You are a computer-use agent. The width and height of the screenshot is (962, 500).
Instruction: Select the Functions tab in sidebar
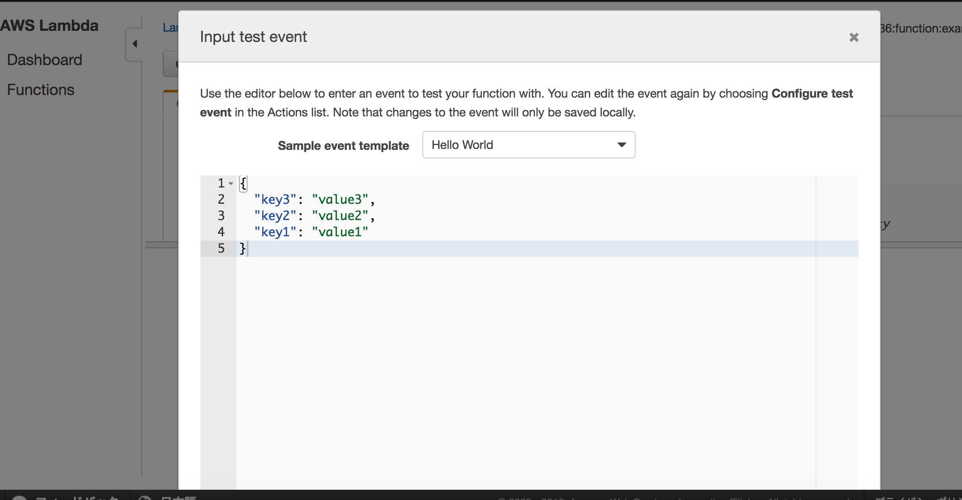coord(41,90)
